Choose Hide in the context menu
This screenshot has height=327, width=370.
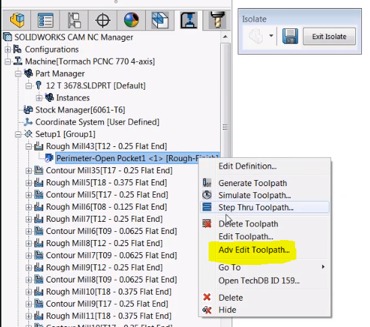click(x=265, y=310)
